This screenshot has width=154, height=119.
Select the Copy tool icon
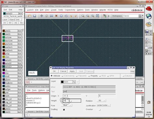46,16
